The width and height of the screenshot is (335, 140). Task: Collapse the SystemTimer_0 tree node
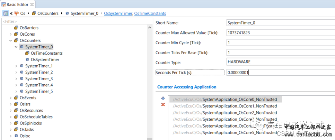pyautogui.click(x=16, y=47)
